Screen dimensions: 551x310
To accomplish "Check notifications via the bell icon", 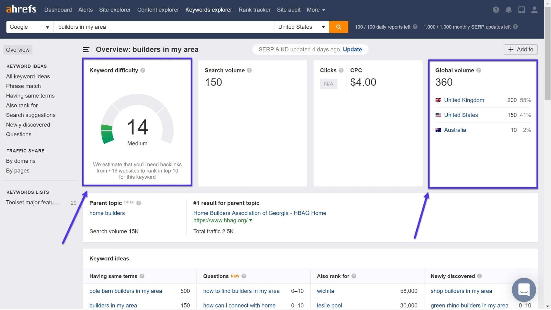I will click(x=509, y=10).
